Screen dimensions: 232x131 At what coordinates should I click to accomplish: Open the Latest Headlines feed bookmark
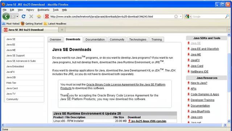55,24
